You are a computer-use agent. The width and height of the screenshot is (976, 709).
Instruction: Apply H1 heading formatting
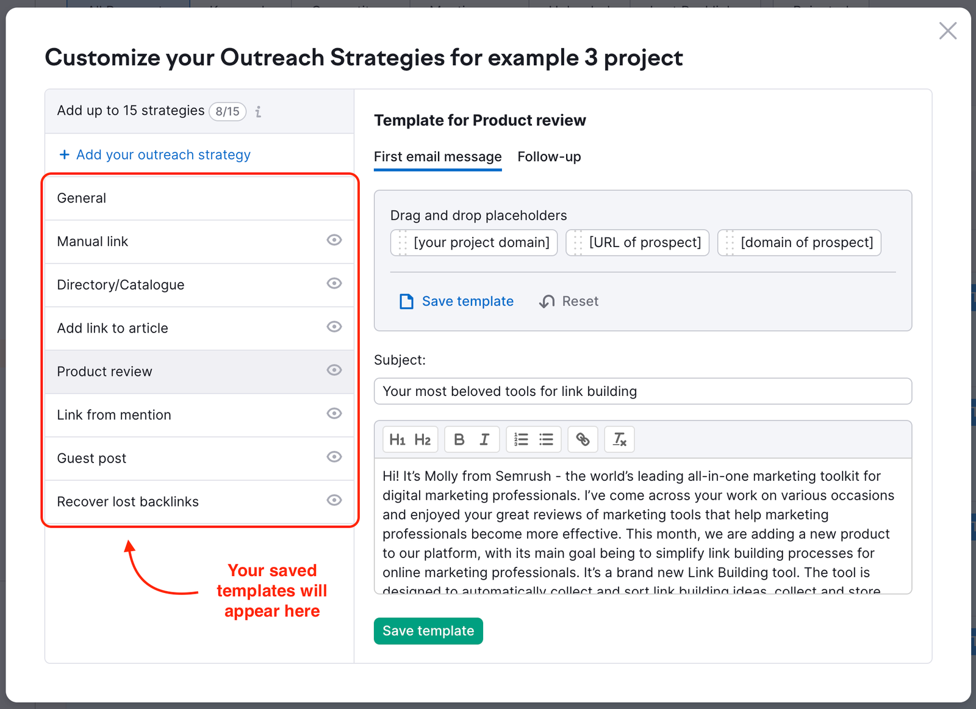[x=399, y=439]
